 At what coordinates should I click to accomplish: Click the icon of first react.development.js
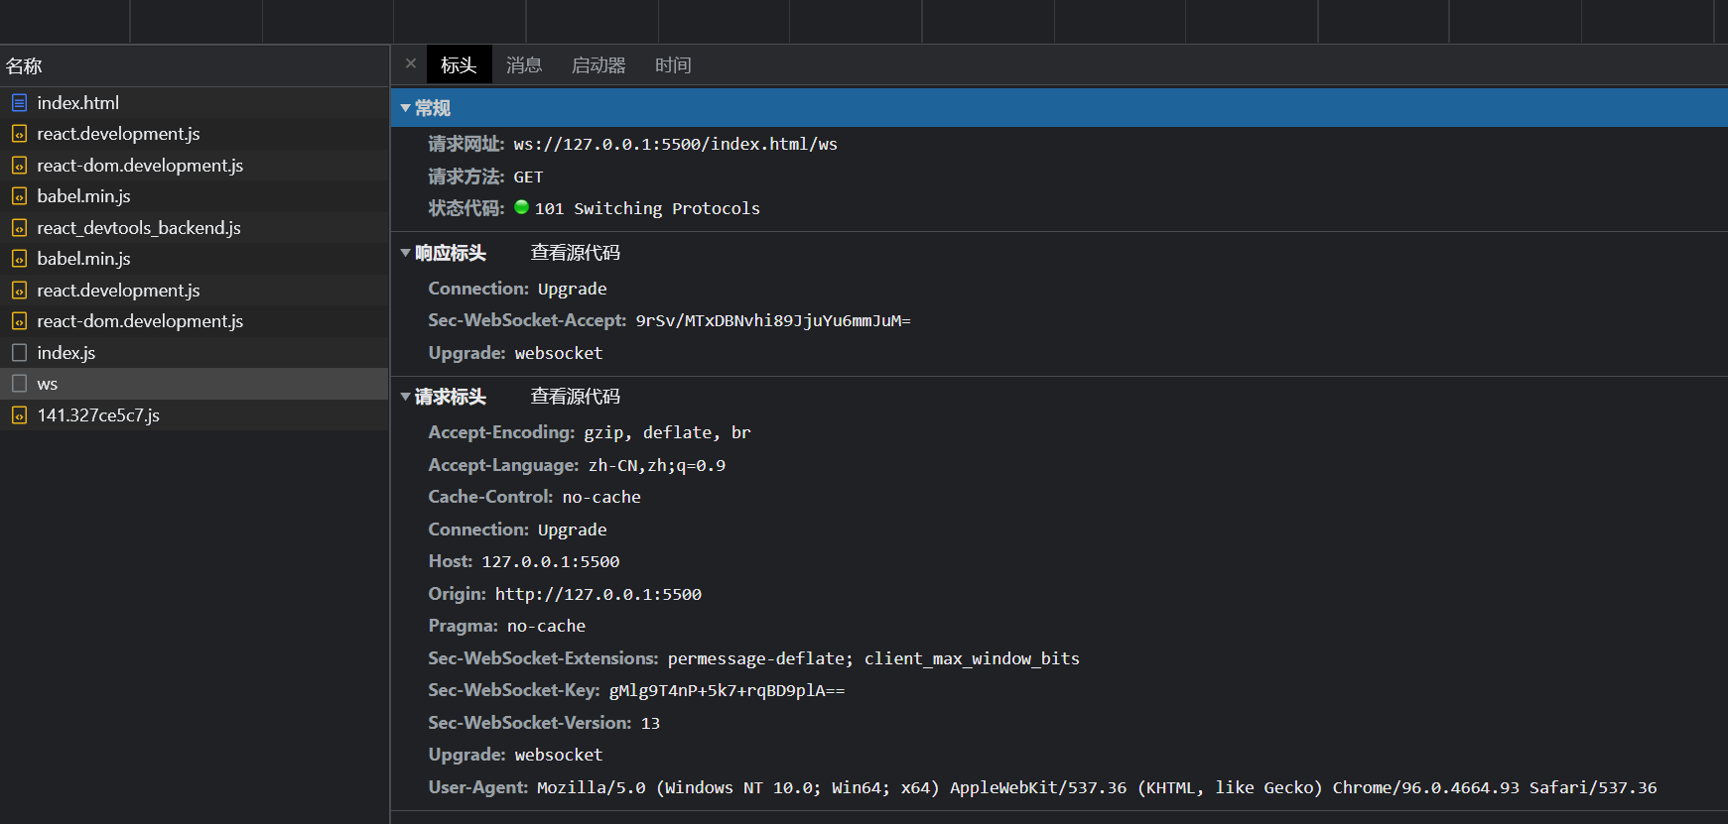pos(19,134)
